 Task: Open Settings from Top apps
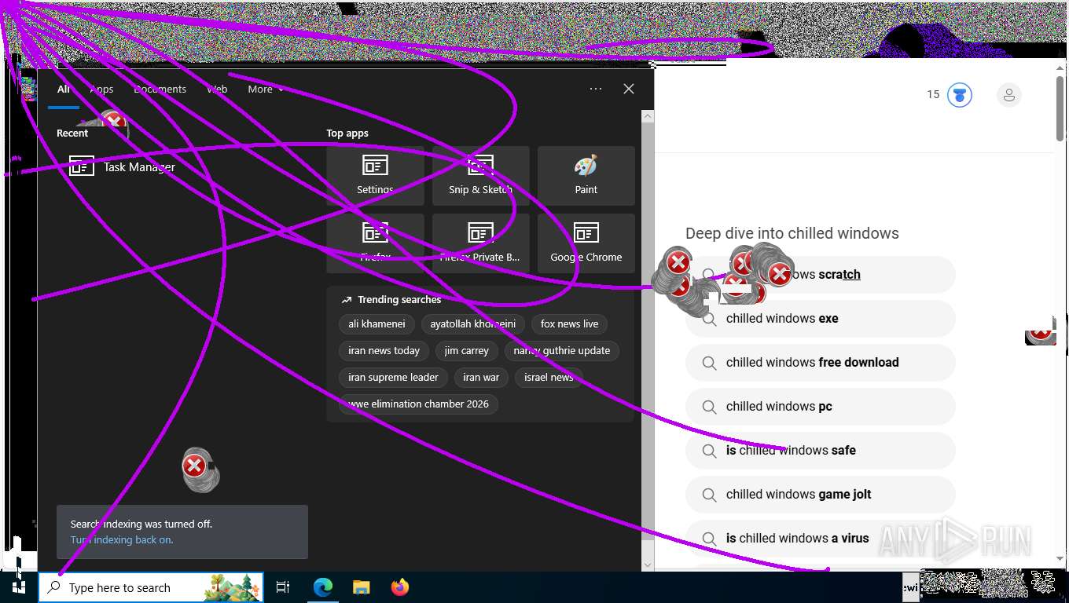[375, 175]
